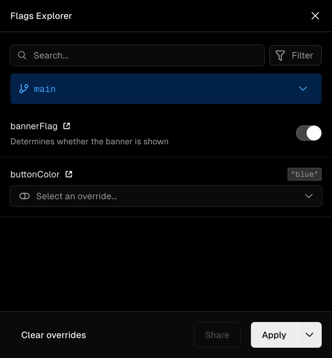Open bannerFlag via its external link icon
332x358 pixels.
[66, 126]
